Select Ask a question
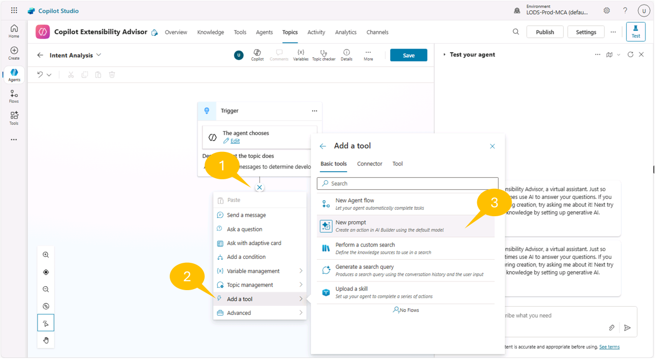 coord(260,229)
